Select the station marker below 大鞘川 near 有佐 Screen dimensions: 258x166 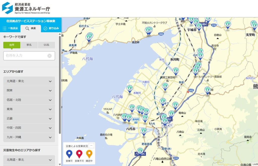165,87
